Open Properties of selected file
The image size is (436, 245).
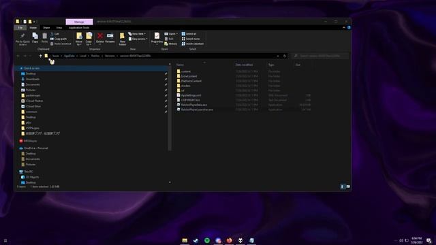click(x=157, y=38)
